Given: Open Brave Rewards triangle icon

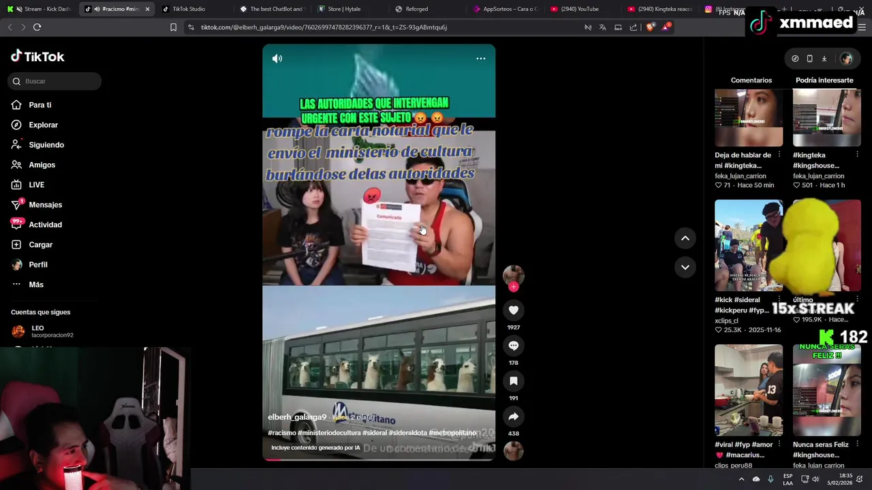Looking at the screenshot, I should [666, 27].
